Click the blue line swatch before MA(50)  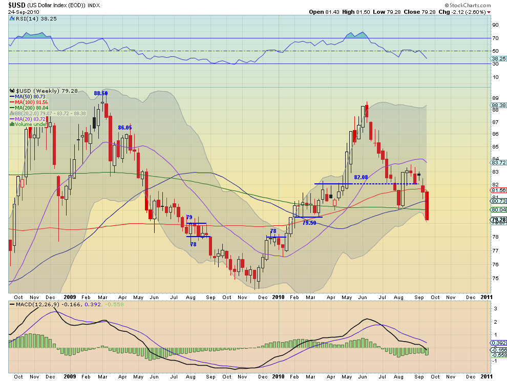(12, 96)
